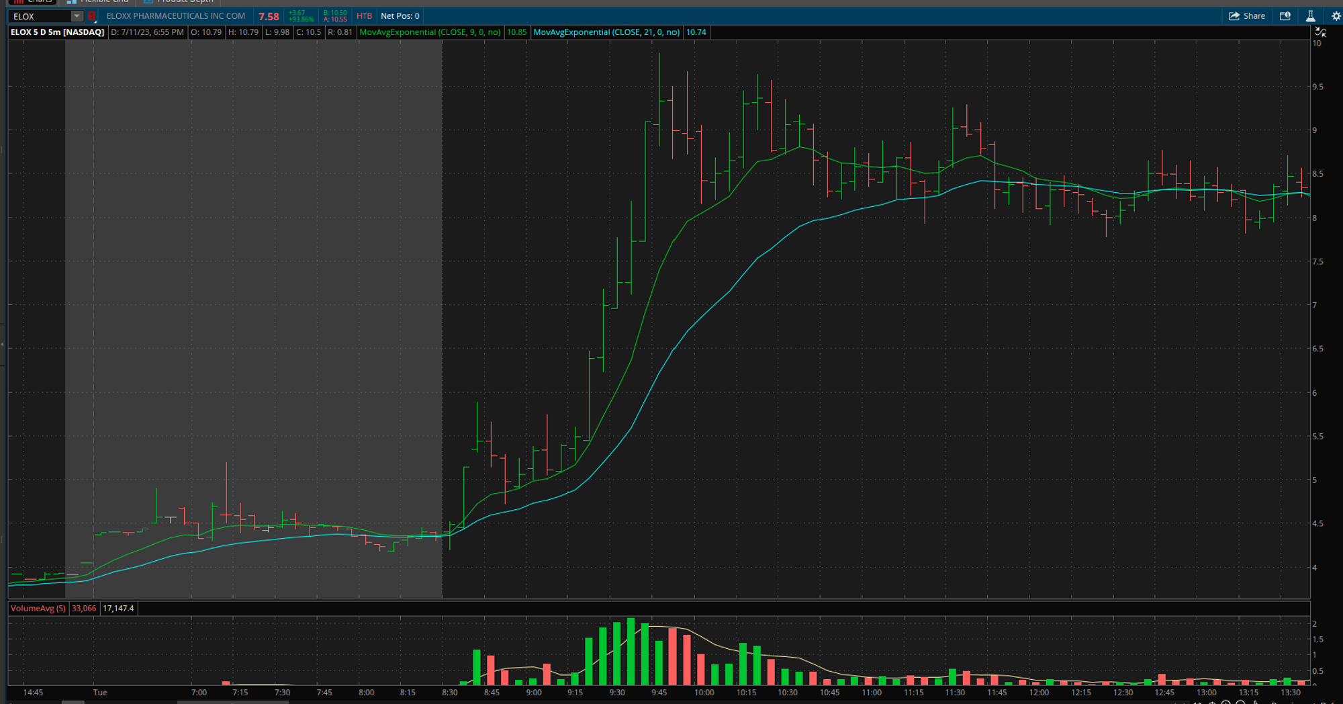Screen dimensions: 1343x704
Task: Click the date D: 7/11/23, 6:55 PM
Action: tap(147, 32)
